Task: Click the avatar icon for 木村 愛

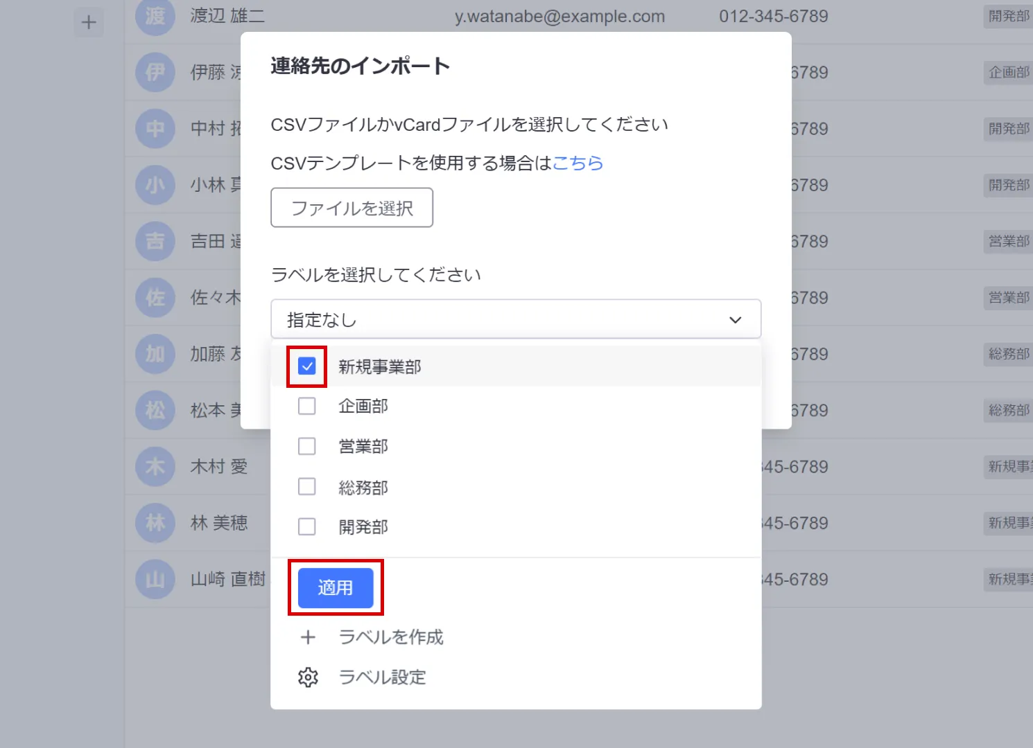Action: tap(155, 467)
